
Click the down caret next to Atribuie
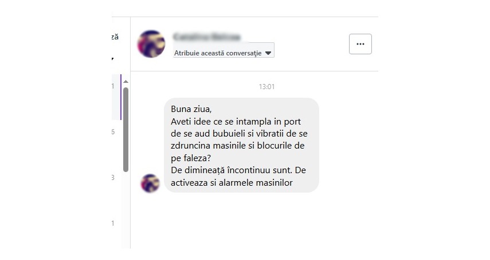coord(268,53)
